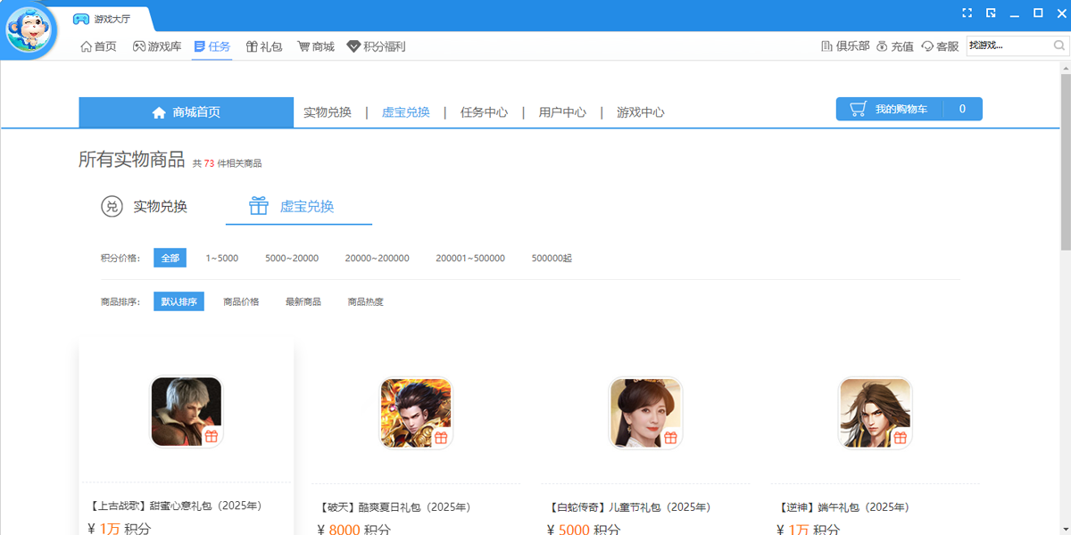This screenshot has width=1071, height=535.
Task: Open the 商城 mall shopping cart icon
Action: pyautogui.click(x=304, y=45)
